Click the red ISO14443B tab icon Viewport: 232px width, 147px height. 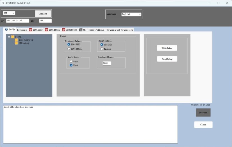coord(64,30)
